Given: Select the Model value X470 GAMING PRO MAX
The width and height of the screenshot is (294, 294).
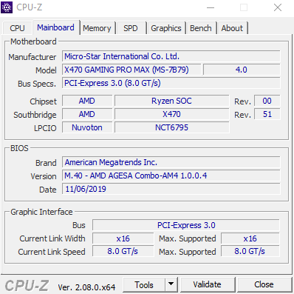Looking at the screenshot, I should [131, 70].
